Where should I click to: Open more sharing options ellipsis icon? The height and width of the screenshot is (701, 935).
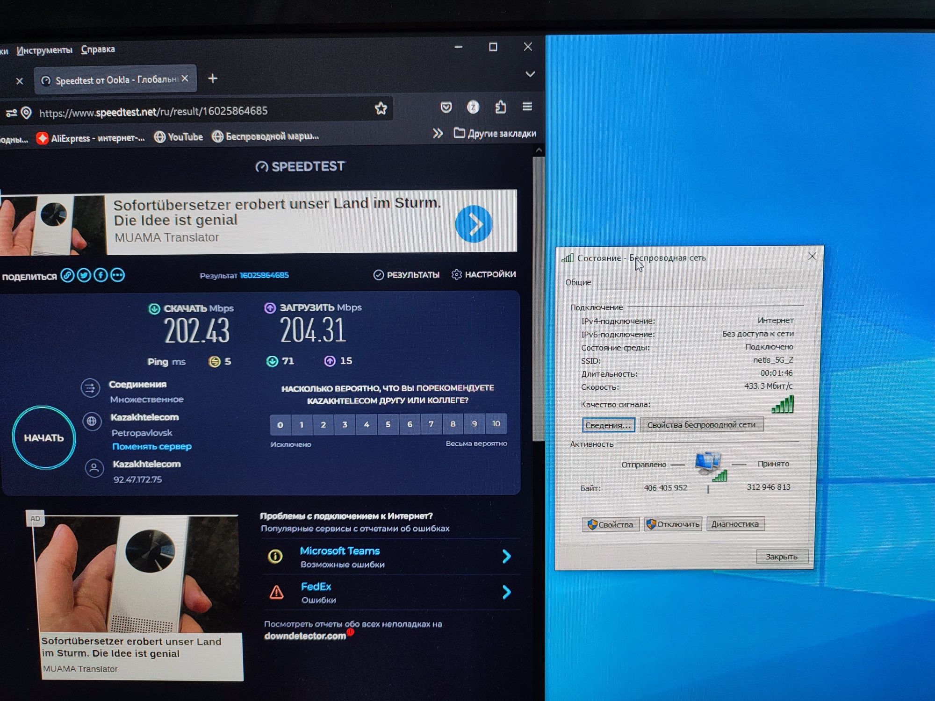coord(117,275)
